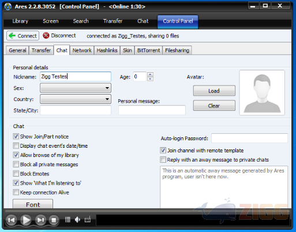The height and width of the screenshot is (232, 296).
Task: Increase Age with the up stepper arrow
Action: coord(150,74)
